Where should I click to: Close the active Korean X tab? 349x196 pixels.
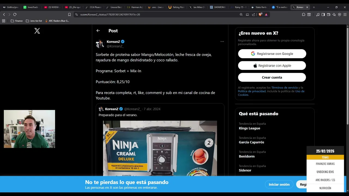(x=307, y=7)
